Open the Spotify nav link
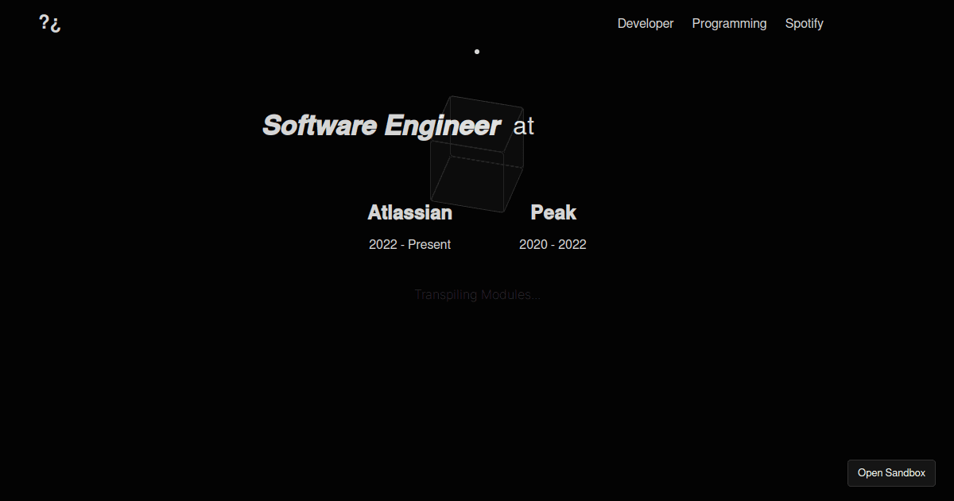This screenshot has width=954, height=501. pyautogui.click(x=805, y=24)
